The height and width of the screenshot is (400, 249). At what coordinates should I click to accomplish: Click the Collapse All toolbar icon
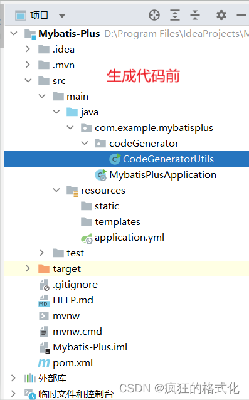(195, 15)
